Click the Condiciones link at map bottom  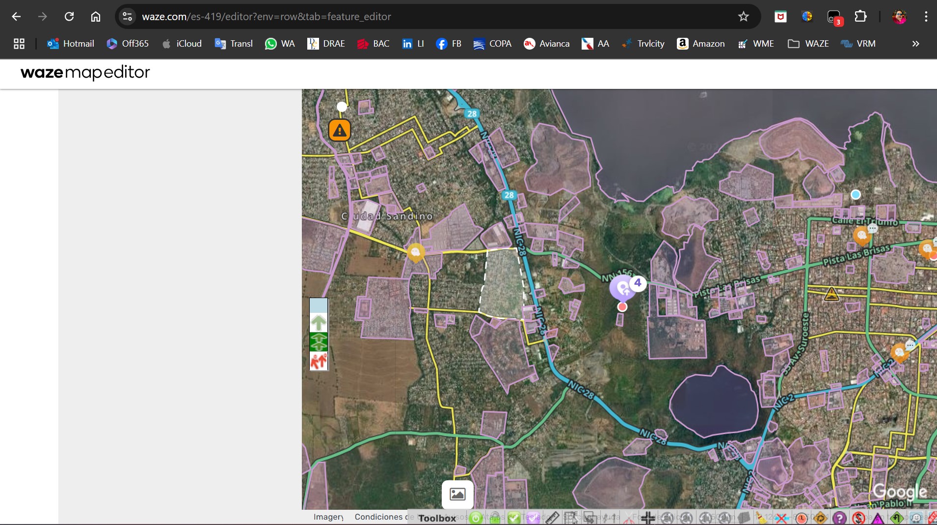click(378, 517)
